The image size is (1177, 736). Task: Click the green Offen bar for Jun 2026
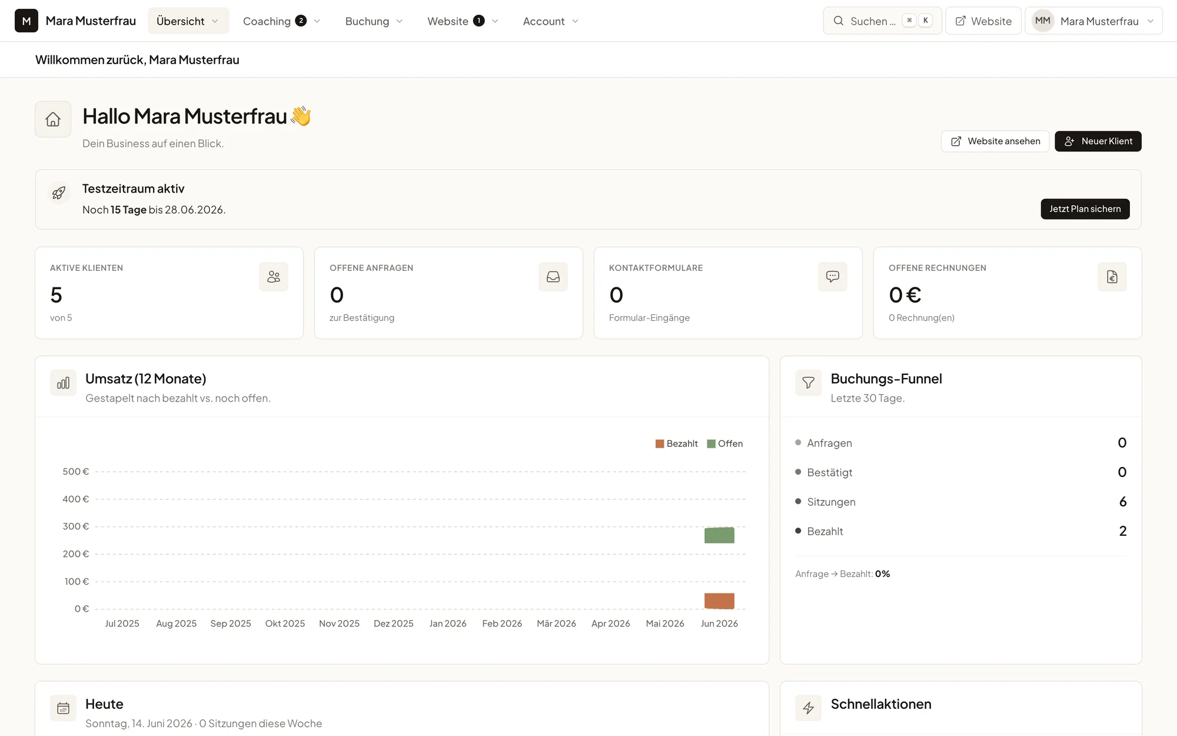tap(719, 535)
